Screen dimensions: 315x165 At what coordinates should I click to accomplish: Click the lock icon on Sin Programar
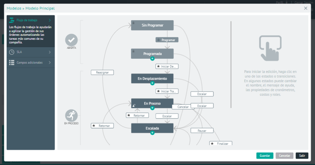pyautogui.click(x=133, y=23)
